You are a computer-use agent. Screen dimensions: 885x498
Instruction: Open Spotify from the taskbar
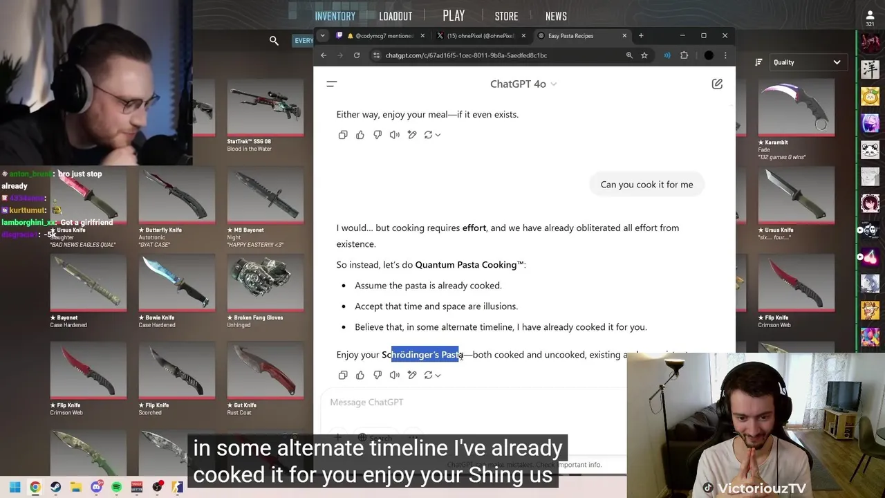[116, 487]
